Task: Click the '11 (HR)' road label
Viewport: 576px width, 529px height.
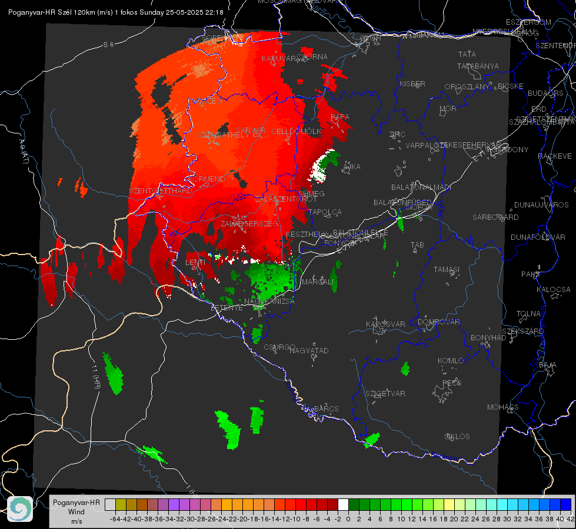Action: 95,377
